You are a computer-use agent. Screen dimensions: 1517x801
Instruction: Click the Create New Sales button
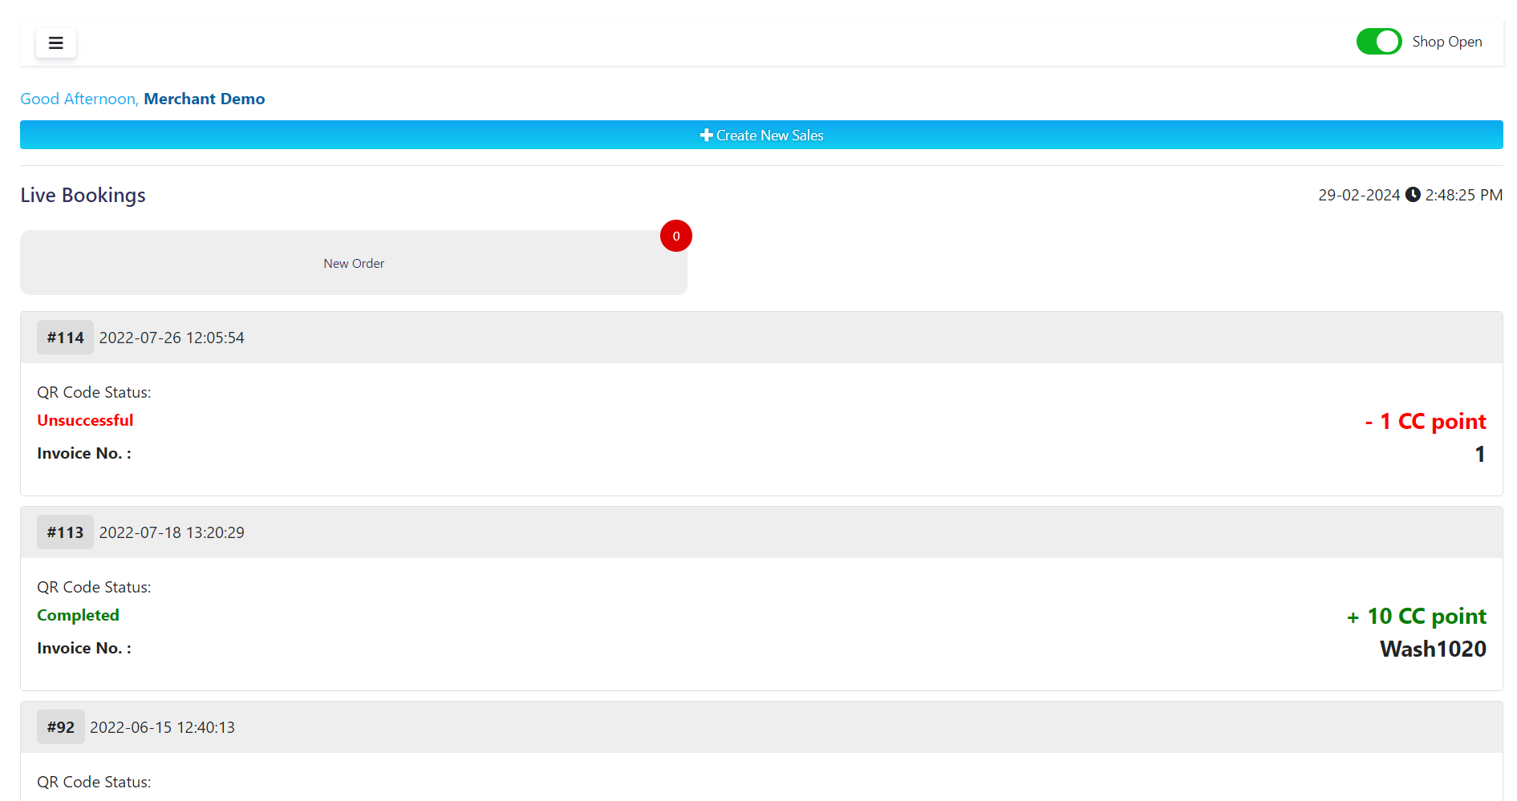click(x=761, y=135)
